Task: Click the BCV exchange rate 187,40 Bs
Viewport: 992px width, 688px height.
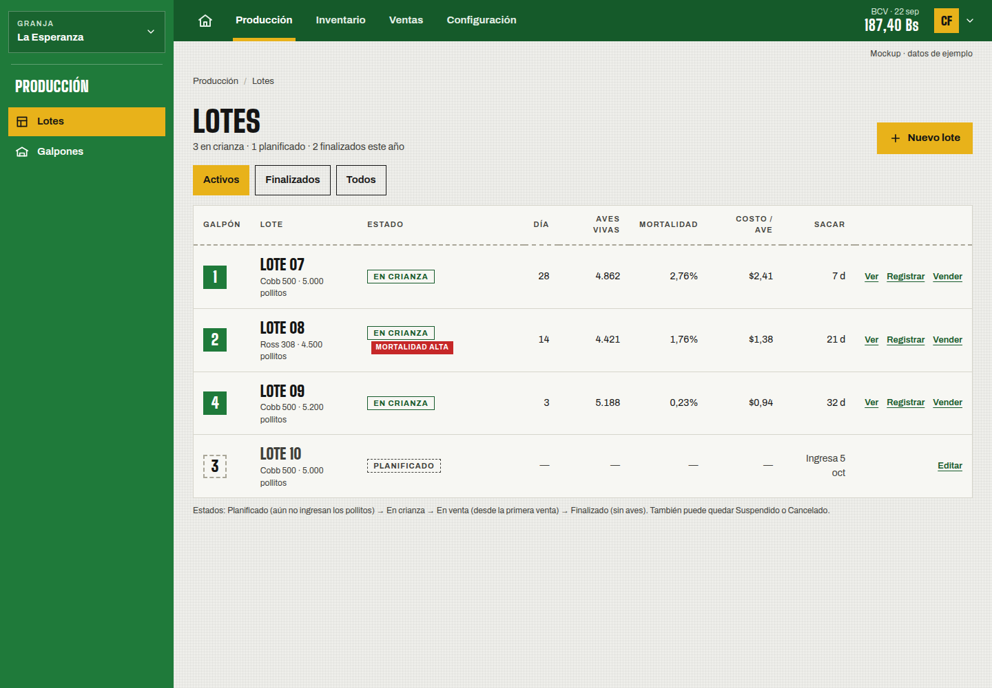Action: click(891, 25)
